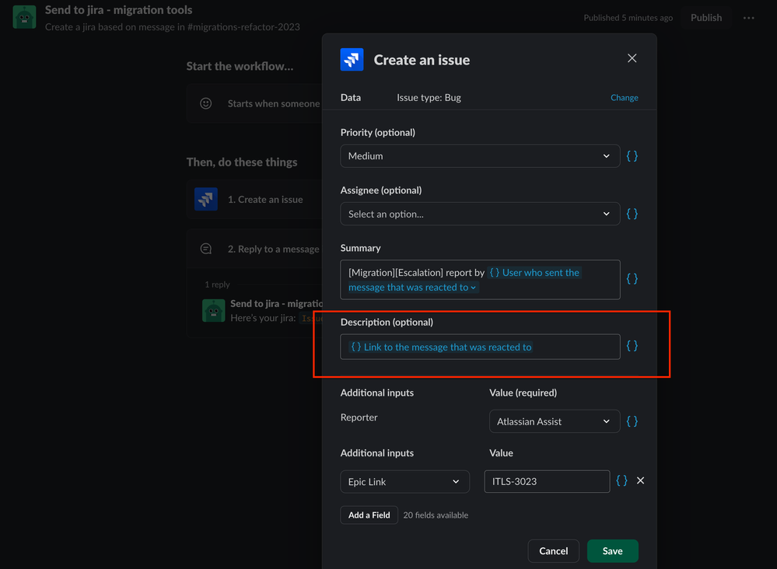Viewport: 777px width, 569px height.
Task: Save the Create an issue step
Action: [x=612, y=551]
